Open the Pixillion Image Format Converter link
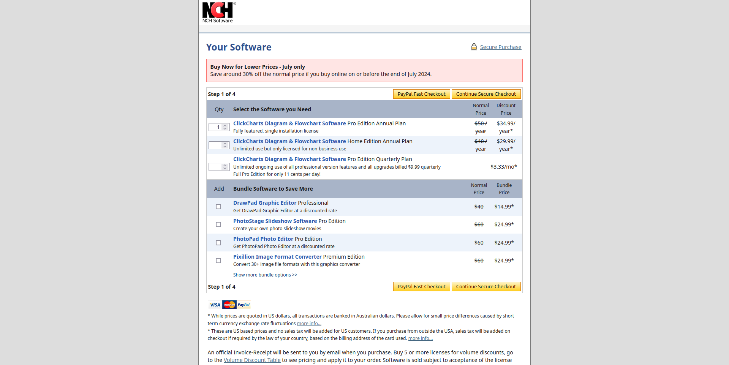This screenshot has width=729, height=365. coord(277,257)
